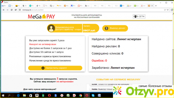Image resolution: width=174 pixels, height=98 pixels.
Task: Click 'Найдено сайтов: Лимит исчерпан' text
Action: [x=116, y=39]
